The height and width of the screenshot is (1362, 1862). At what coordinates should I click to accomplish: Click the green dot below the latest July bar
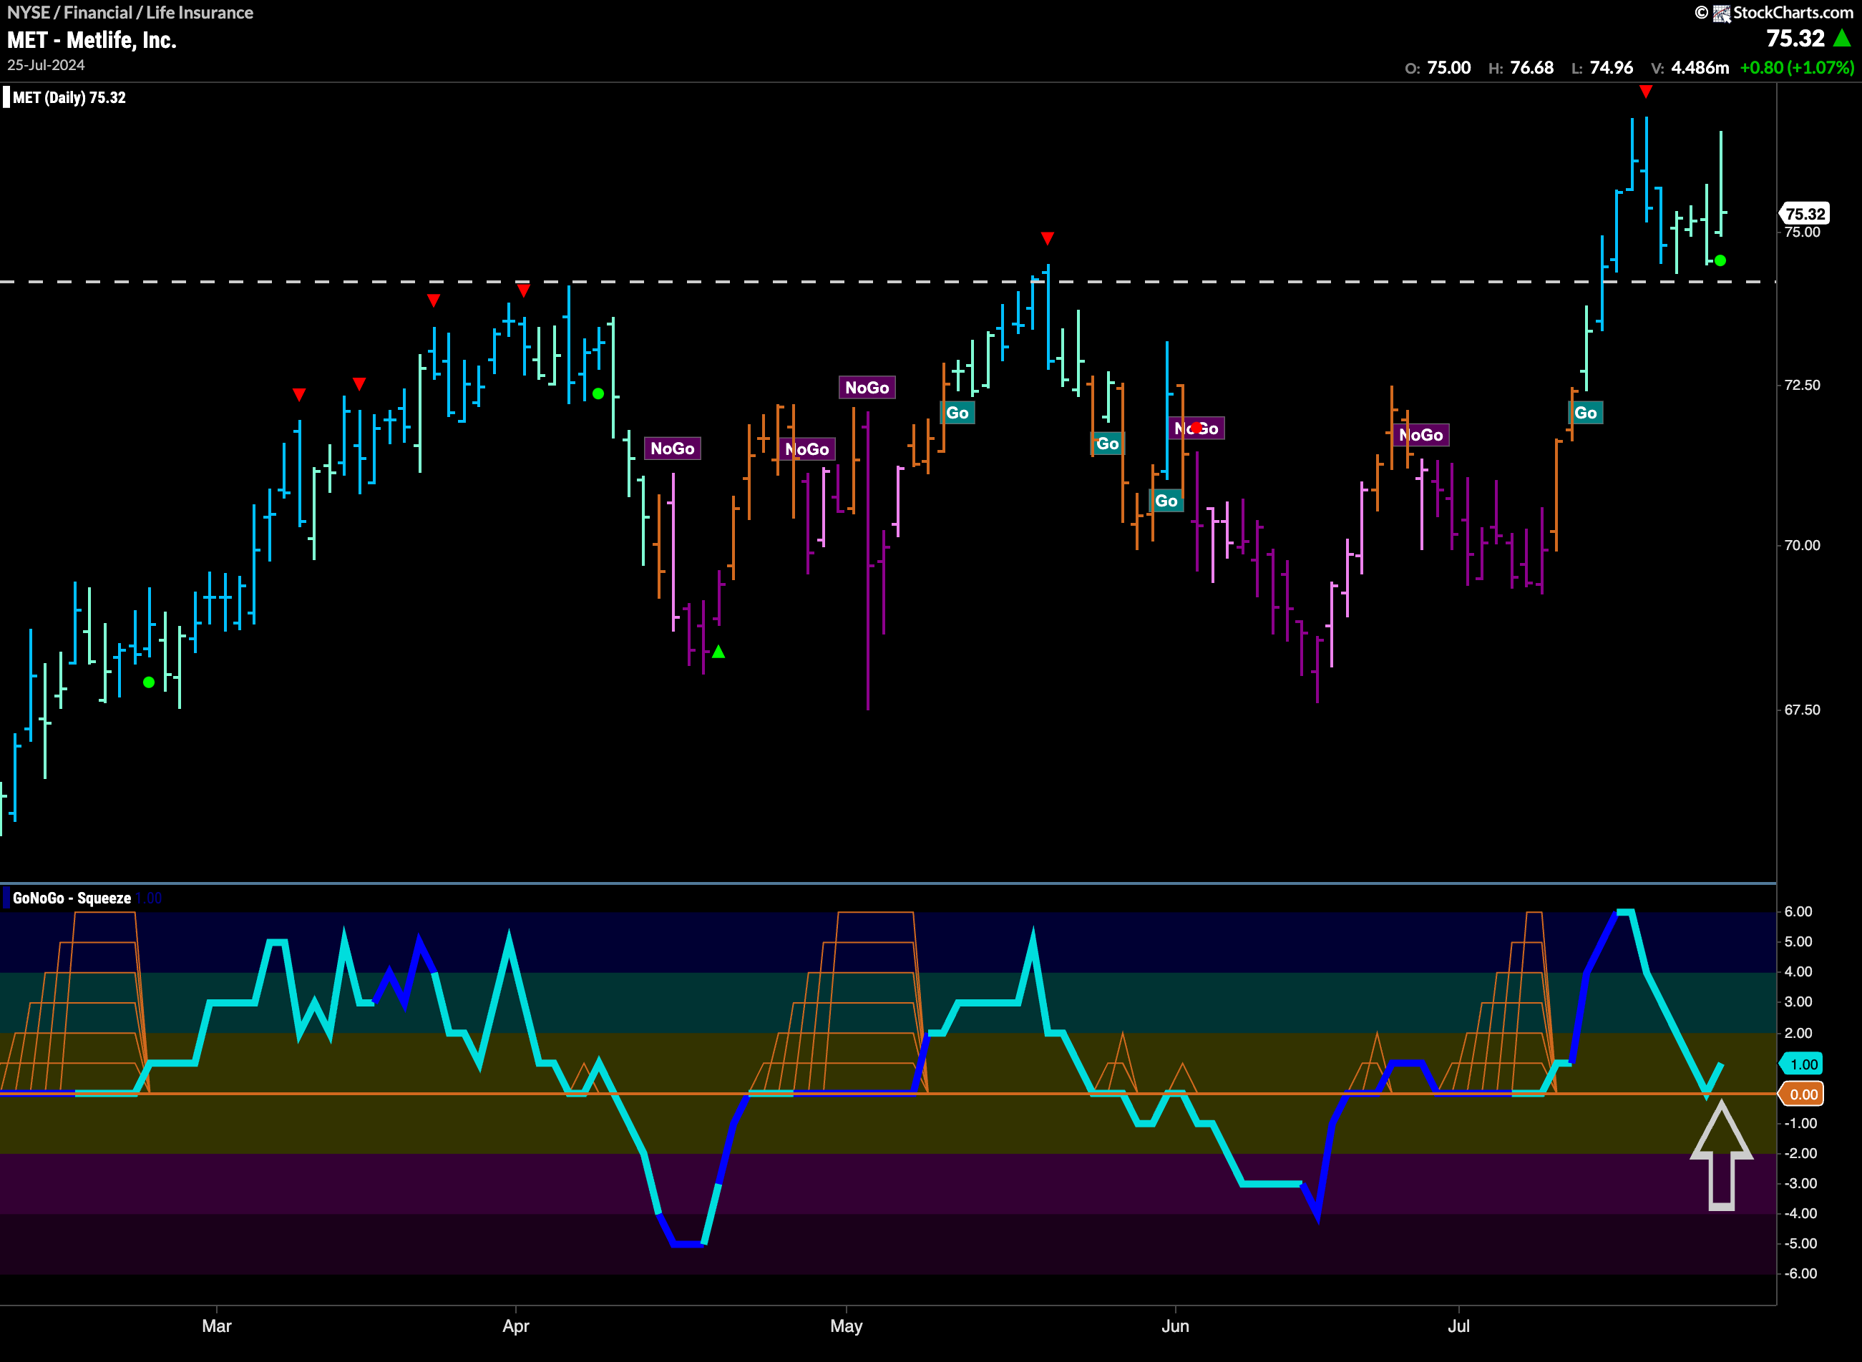click(1720, 260)
